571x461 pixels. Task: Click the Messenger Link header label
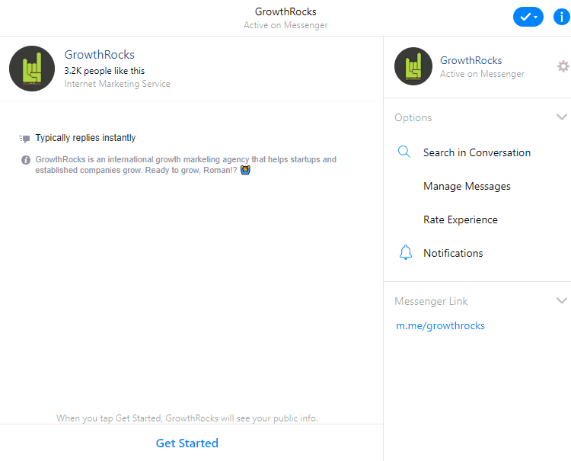pyautogui.click(x=431, y=301)
